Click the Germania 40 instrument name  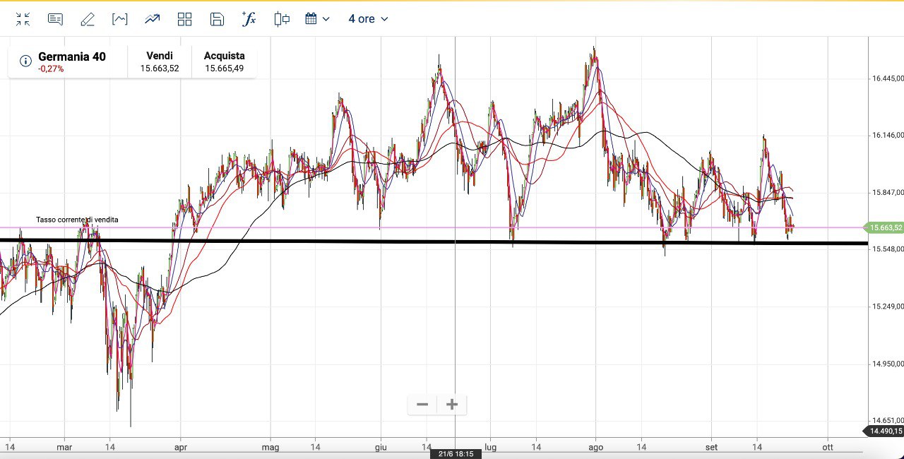pos(71,56)
